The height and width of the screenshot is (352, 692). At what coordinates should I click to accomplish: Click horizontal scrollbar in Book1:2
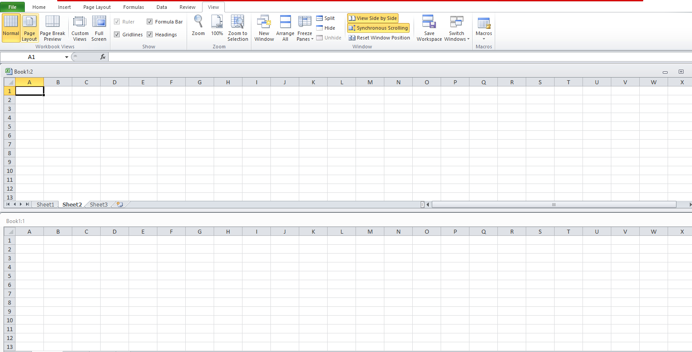click(554, 204)
